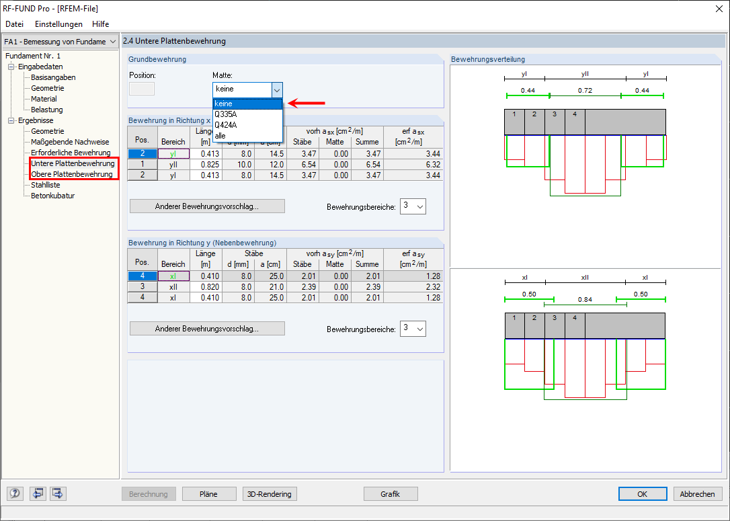This screenshot has width=730, height=521.
Task: Select Bereich cell yII in x table
Action: tap(173, 164)
